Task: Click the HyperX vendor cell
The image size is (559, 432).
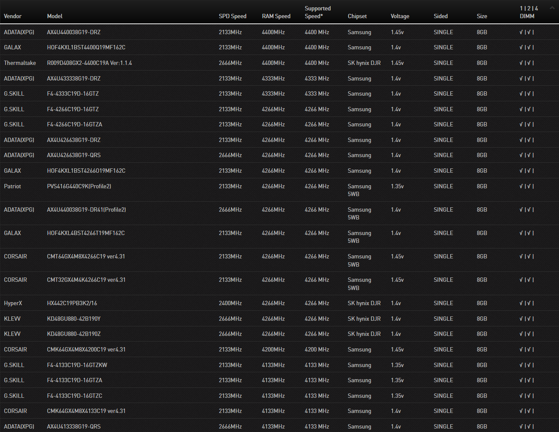Action: coord(13,303)
